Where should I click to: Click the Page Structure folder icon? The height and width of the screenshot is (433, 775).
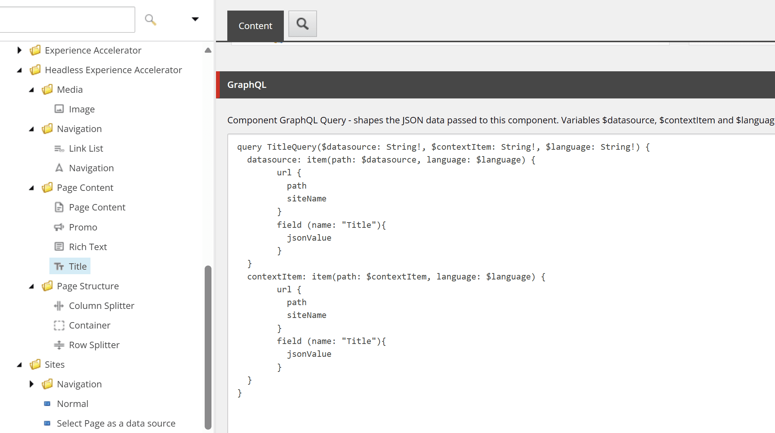(x=47, y=286)
